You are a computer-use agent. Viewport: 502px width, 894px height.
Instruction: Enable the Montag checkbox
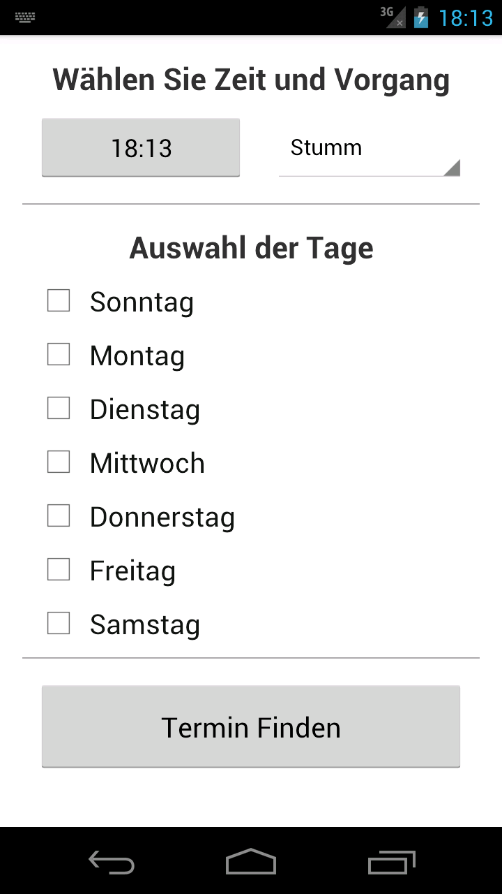[x=59, y=355]
